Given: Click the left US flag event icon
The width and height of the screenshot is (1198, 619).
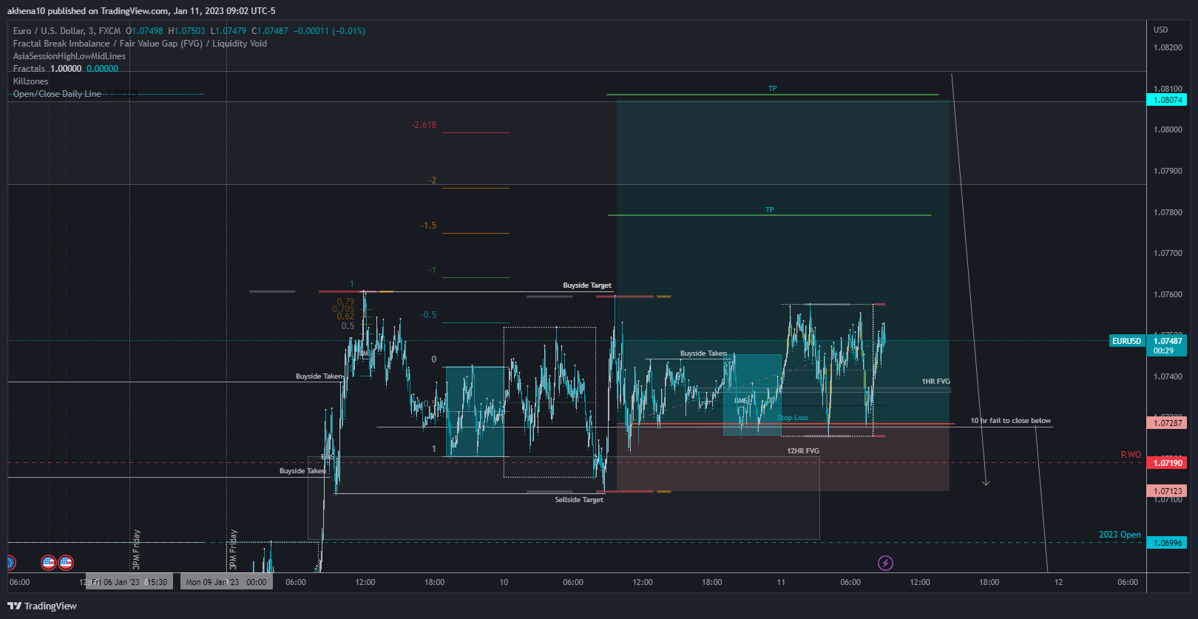Looking at the screenshot, I should coord(49,563).
